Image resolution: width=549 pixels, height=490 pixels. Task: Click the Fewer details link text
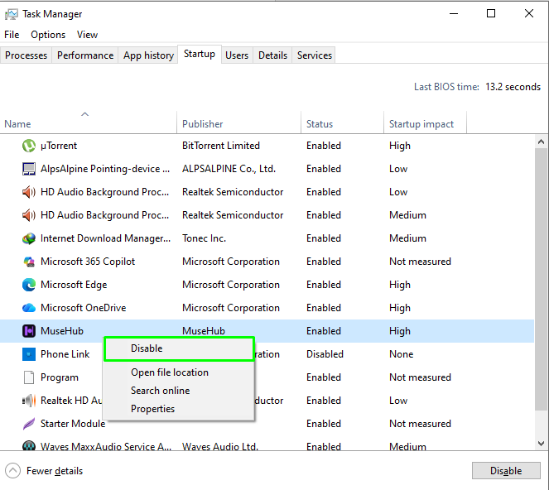click(x=55, y=471)
